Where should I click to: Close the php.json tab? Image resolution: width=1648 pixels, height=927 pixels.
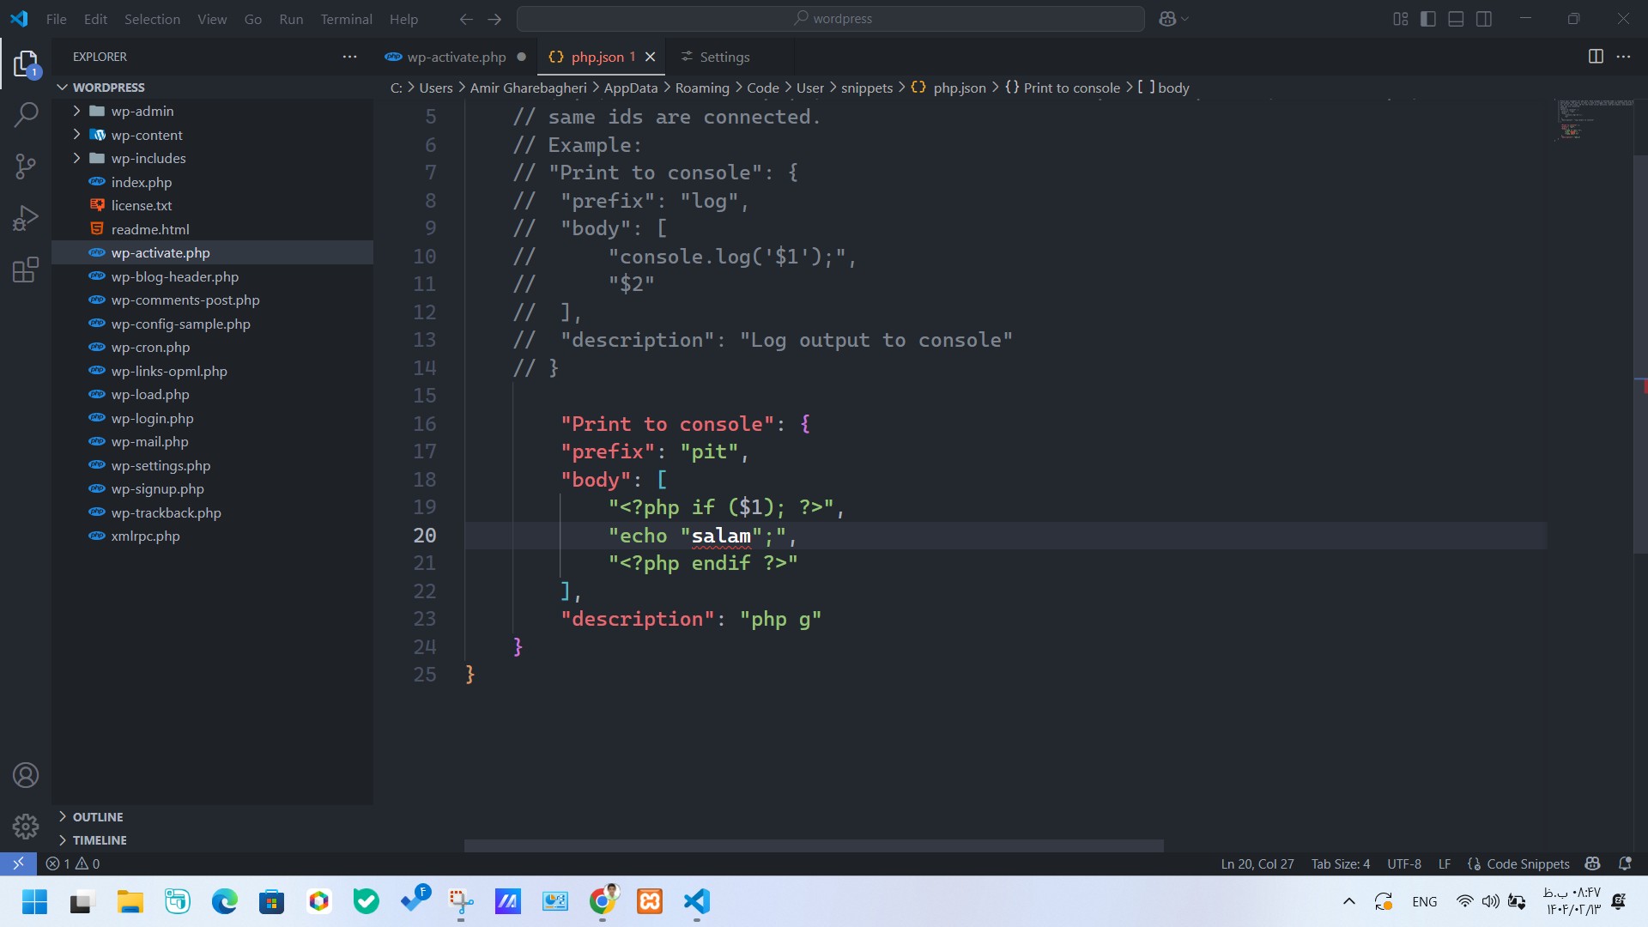[x=651, y=57]
